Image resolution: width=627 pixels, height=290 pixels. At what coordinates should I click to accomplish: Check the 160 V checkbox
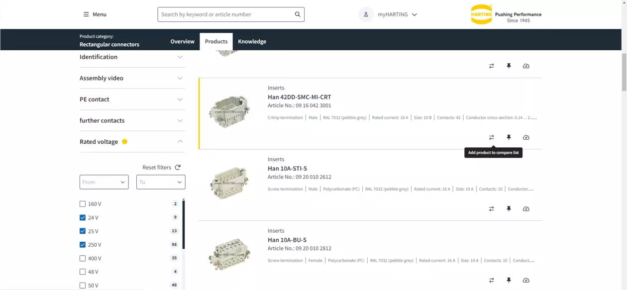pyautogui.click(x=83, y=204)
